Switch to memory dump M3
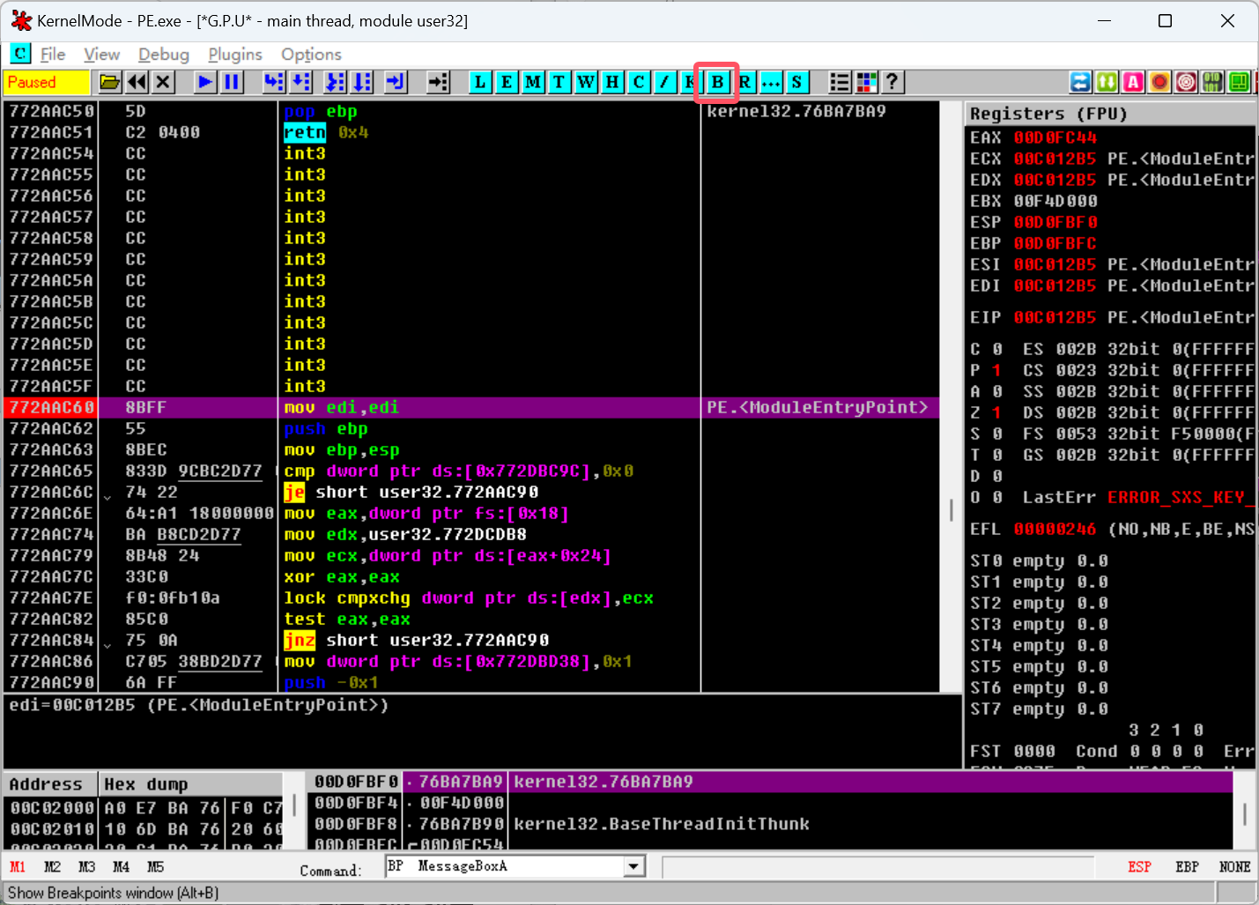The image size is (1259, 905). click(86, 867)
